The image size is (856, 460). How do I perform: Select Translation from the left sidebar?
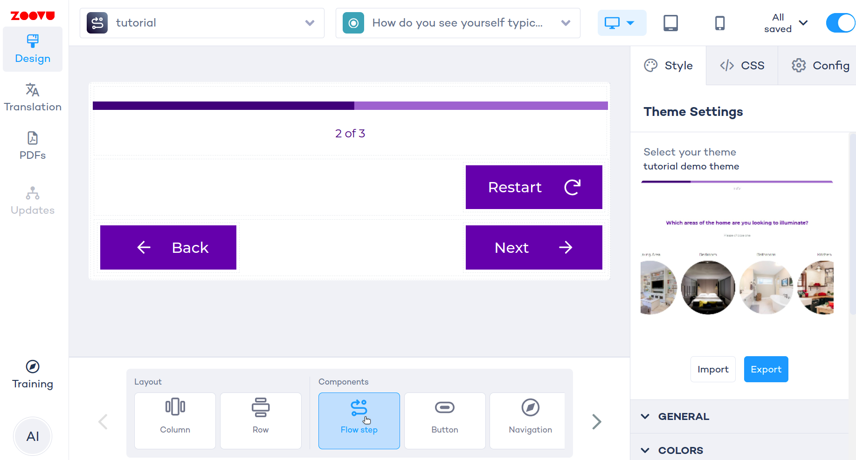(32, 96)
